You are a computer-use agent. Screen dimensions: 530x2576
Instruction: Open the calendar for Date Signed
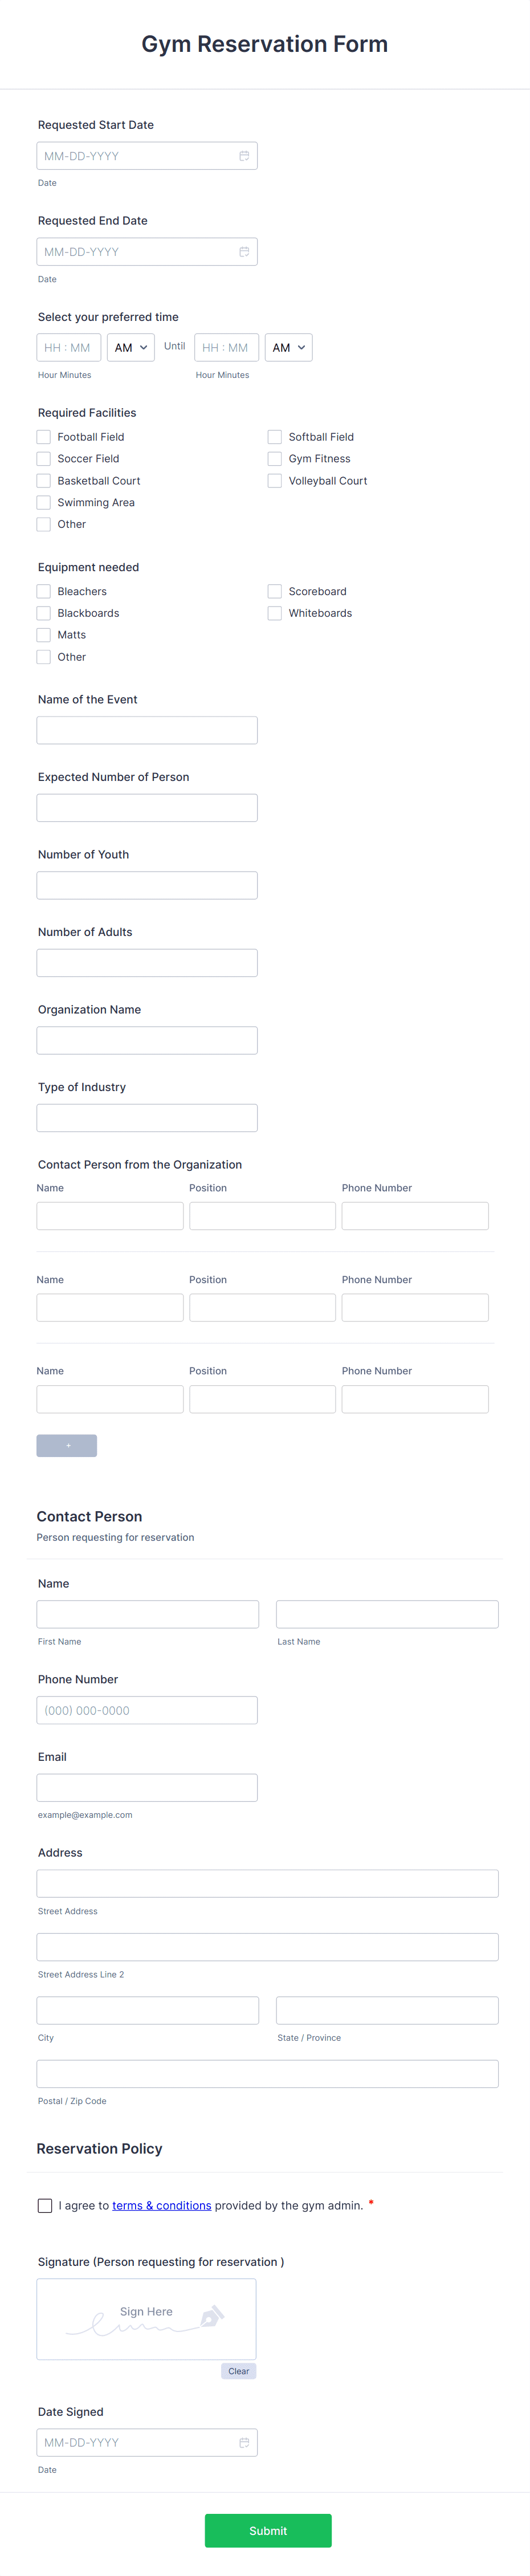coord(245,2442)
